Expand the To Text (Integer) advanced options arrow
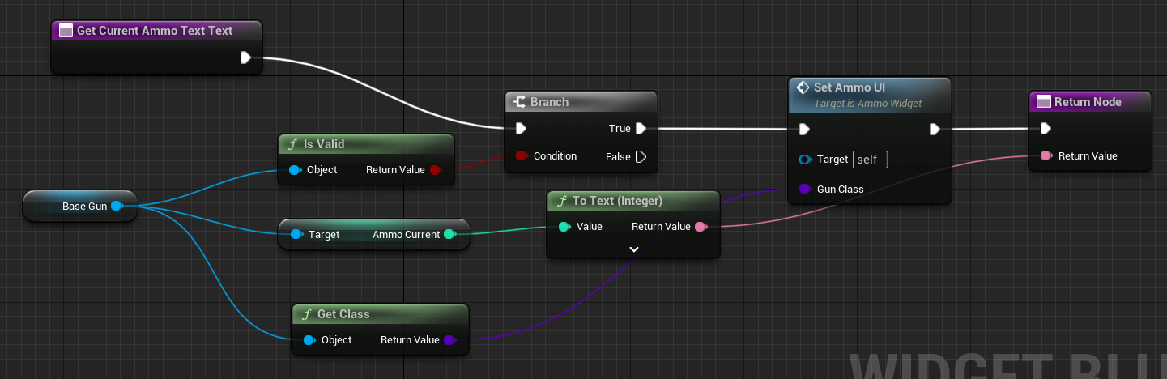 click(633, 249)
